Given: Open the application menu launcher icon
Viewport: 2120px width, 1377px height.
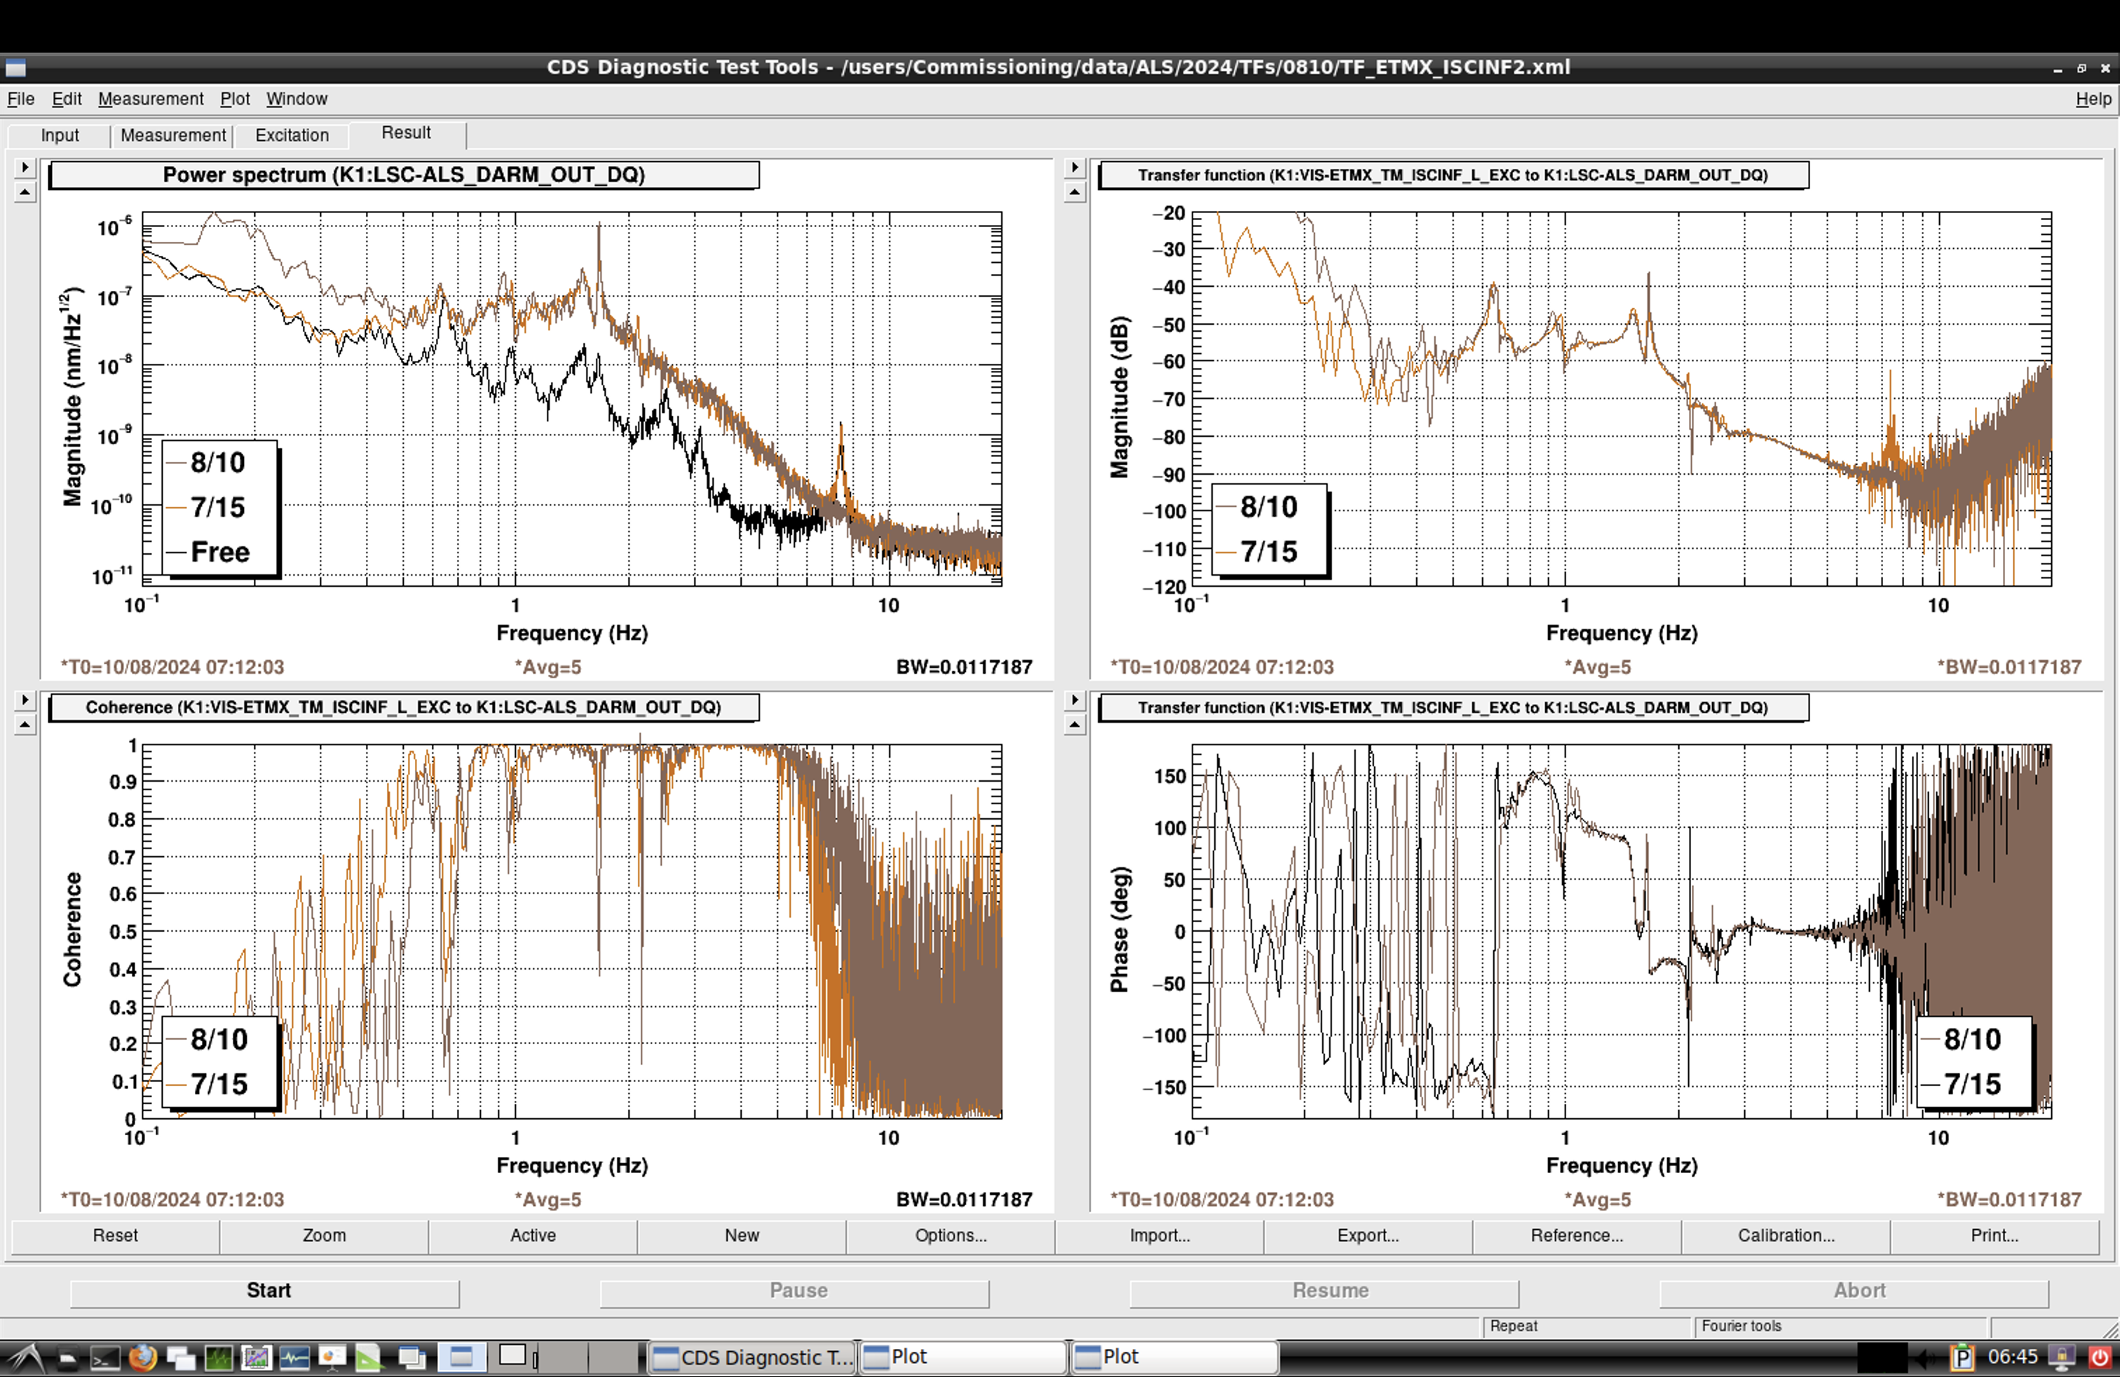Looking at the screenshot, I should pyautogui.click(x=27, y=1357).
